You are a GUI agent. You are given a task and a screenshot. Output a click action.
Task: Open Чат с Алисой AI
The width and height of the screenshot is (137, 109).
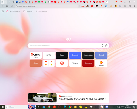(13, 11)
